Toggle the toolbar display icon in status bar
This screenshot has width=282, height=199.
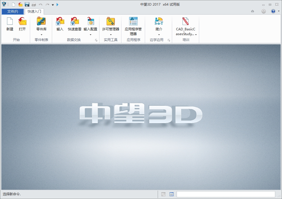[163, 194]
